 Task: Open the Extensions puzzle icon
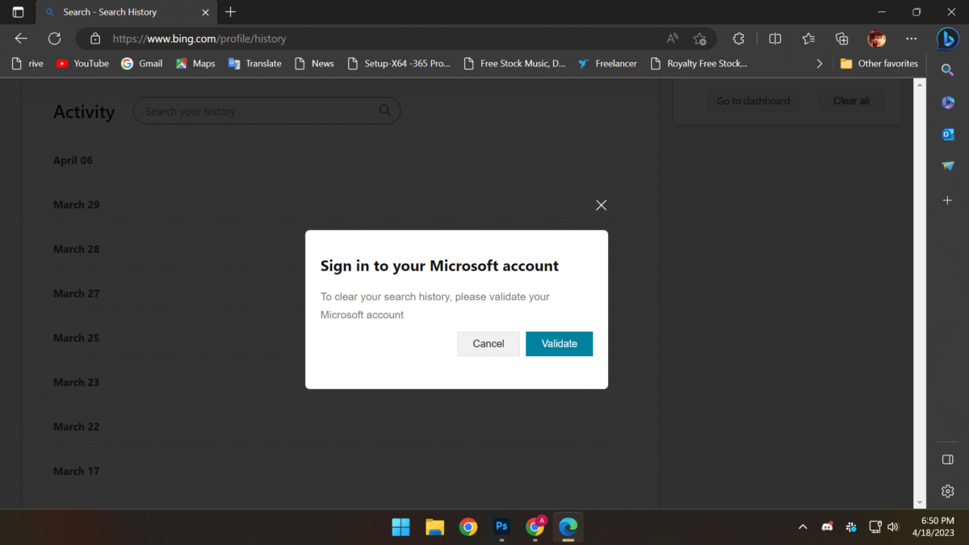738,38
